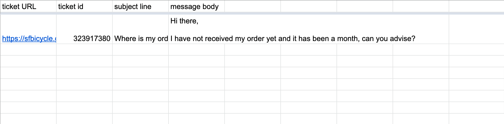Click the ticket id 323917380 cell
This screenshot has height=124, width=504.
tap(84, 29)
